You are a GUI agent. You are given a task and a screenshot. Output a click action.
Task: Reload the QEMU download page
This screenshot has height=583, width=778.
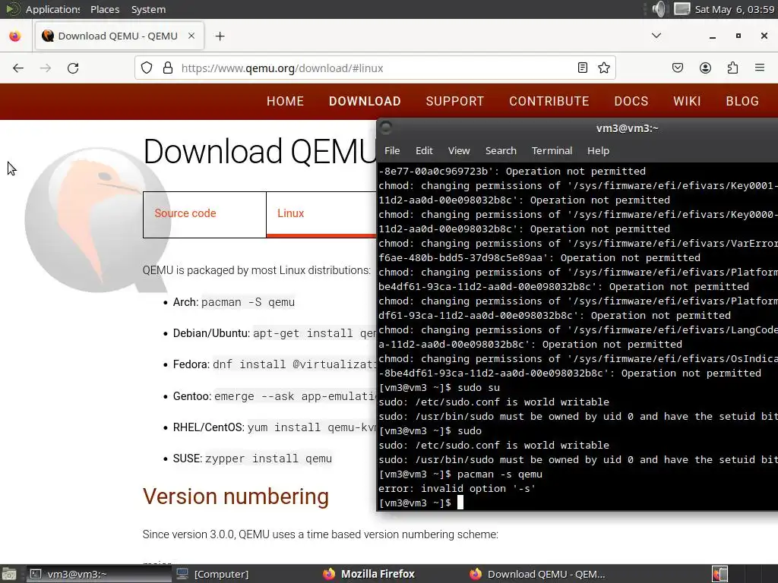pyautogui.click(x=73, y=68)
